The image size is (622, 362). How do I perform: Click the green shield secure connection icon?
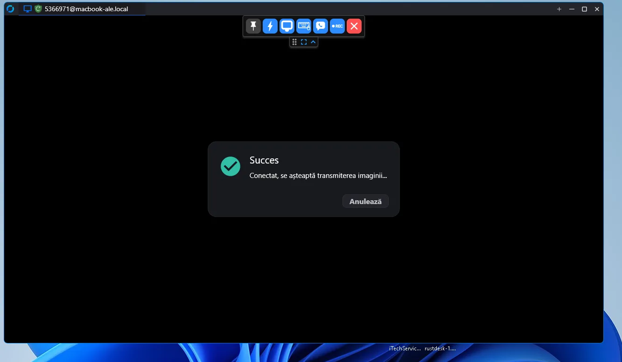[38, 9]
